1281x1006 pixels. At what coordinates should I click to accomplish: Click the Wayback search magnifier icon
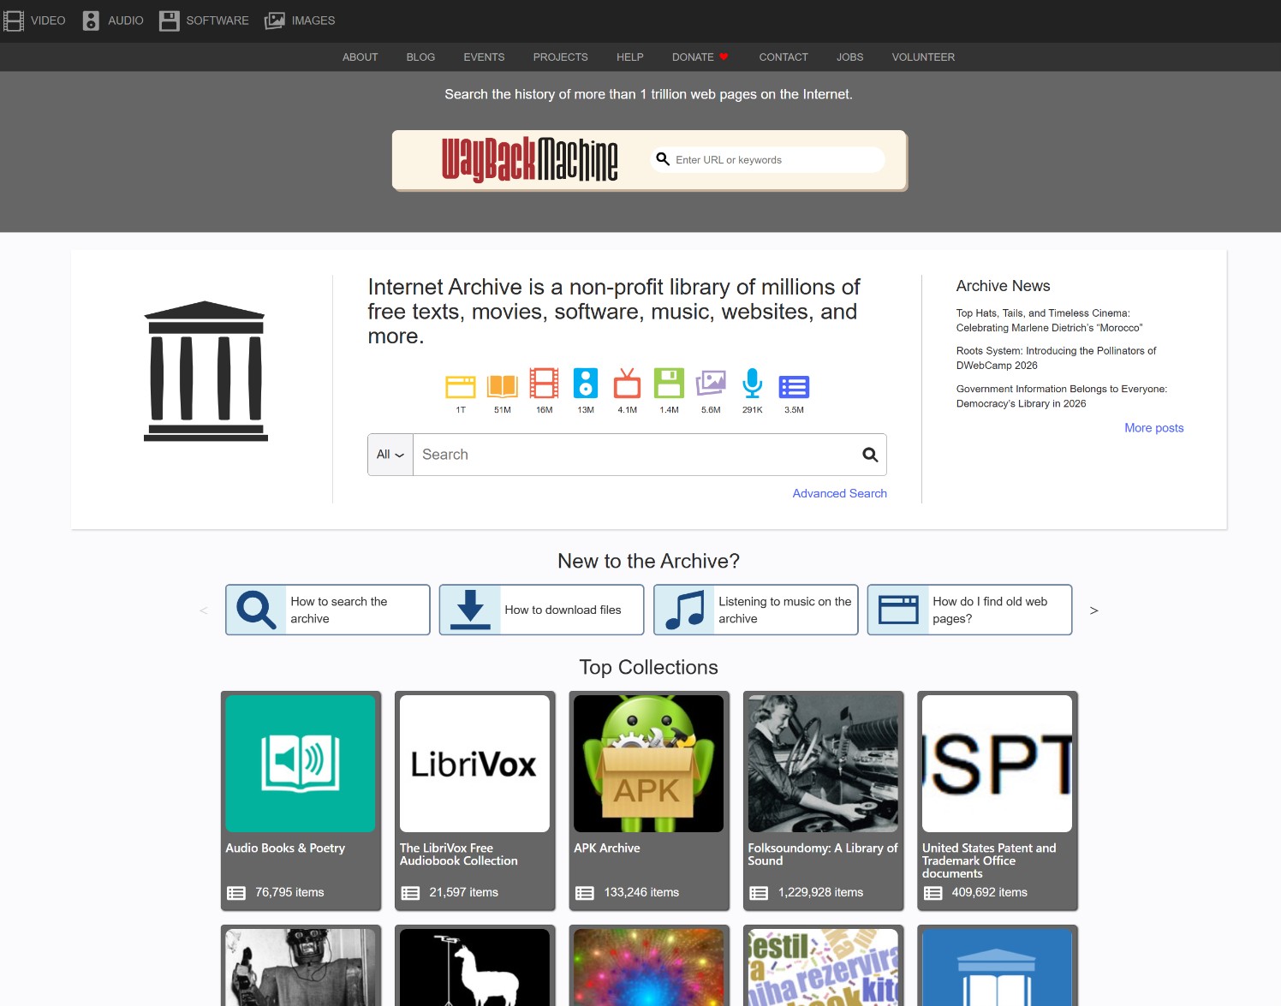click(663, 159)
